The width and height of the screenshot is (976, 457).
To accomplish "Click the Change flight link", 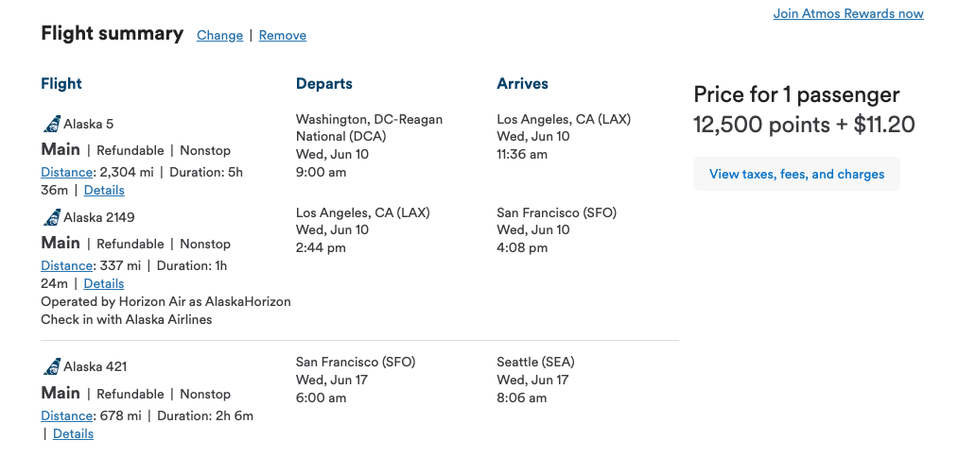I will pos(219,35).
